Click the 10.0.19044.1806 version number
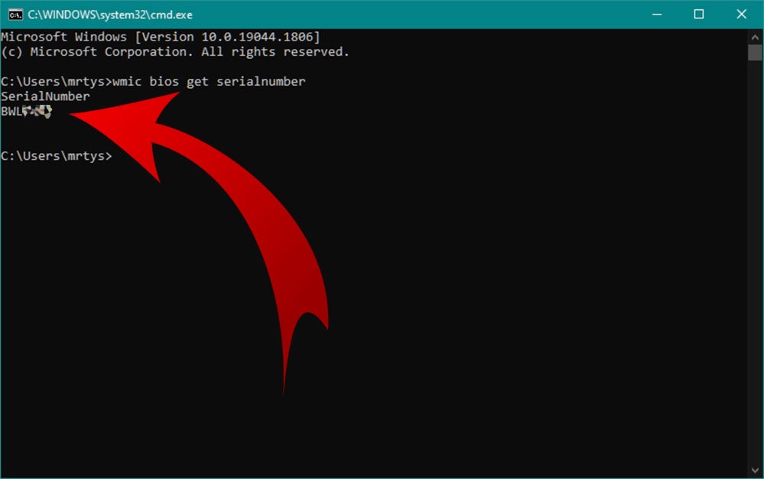Image resolution: width=764 pixels, height=479 pixels. click(257, 37)
